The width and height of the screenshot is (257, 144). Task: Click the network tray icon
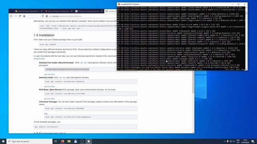(x=231, y=141)
